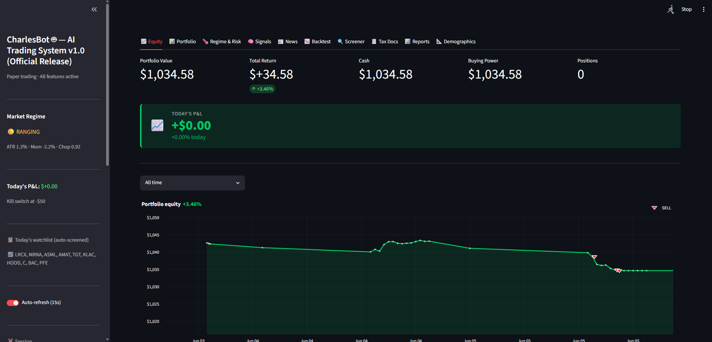712x342 pixels.
Task: Click the Today's P&L chart icon
Action: tap(157, 126)
